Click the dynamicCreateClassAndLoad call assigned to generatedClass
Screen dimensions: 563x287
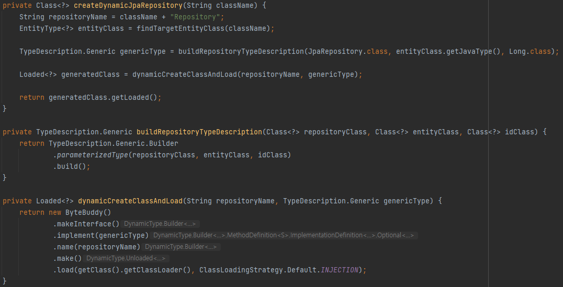point(185,74)
